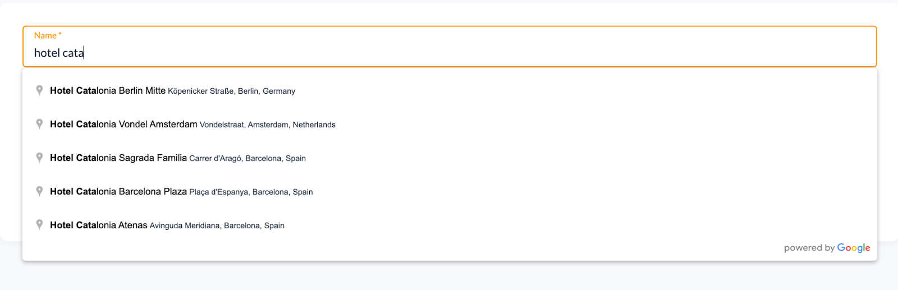Click address text Carrer d'Aragó, Barcelona, Spain
The width and height of the screenshot is (898, 290).
click(248, 158)
